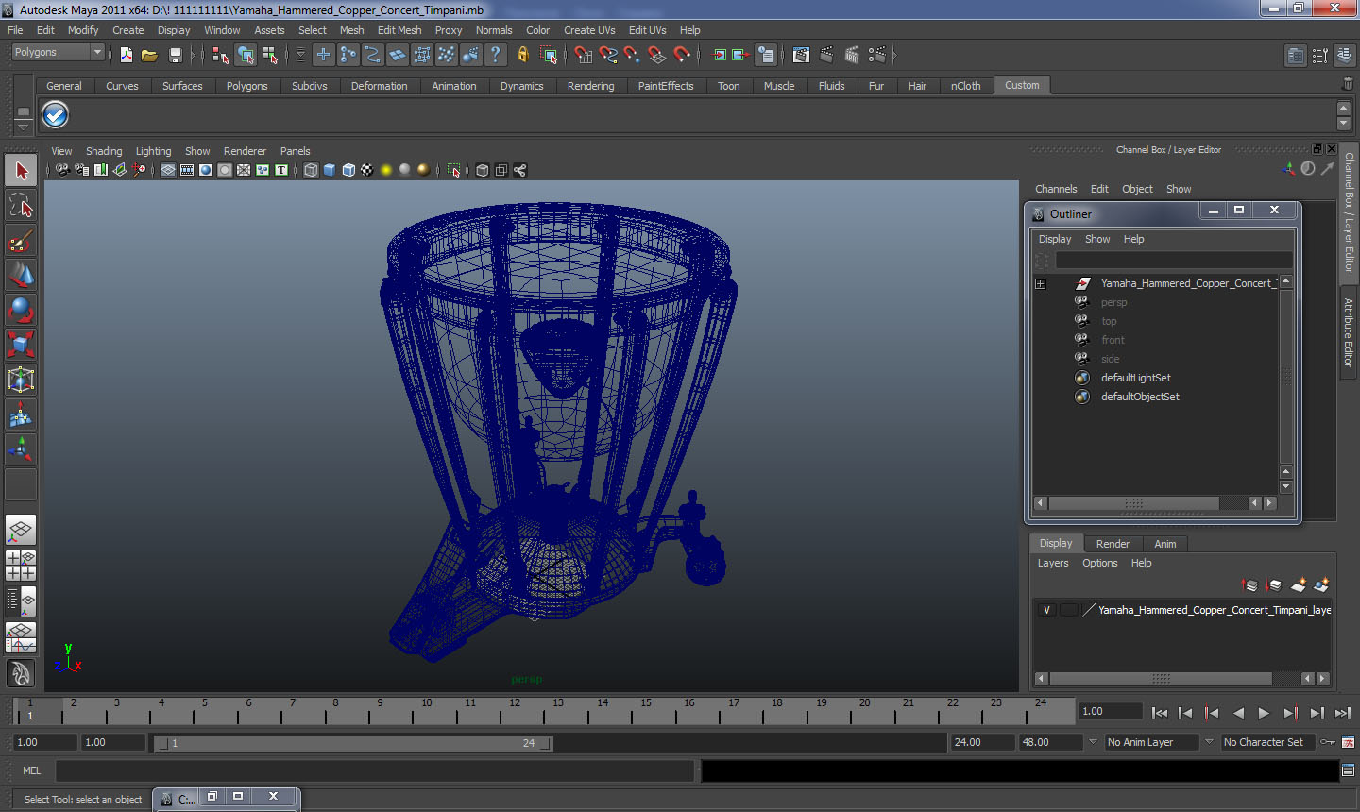This screenshot has width=1360, height=812.
Task: Click frame 12 on the time slider
Action: pos(514,710)
